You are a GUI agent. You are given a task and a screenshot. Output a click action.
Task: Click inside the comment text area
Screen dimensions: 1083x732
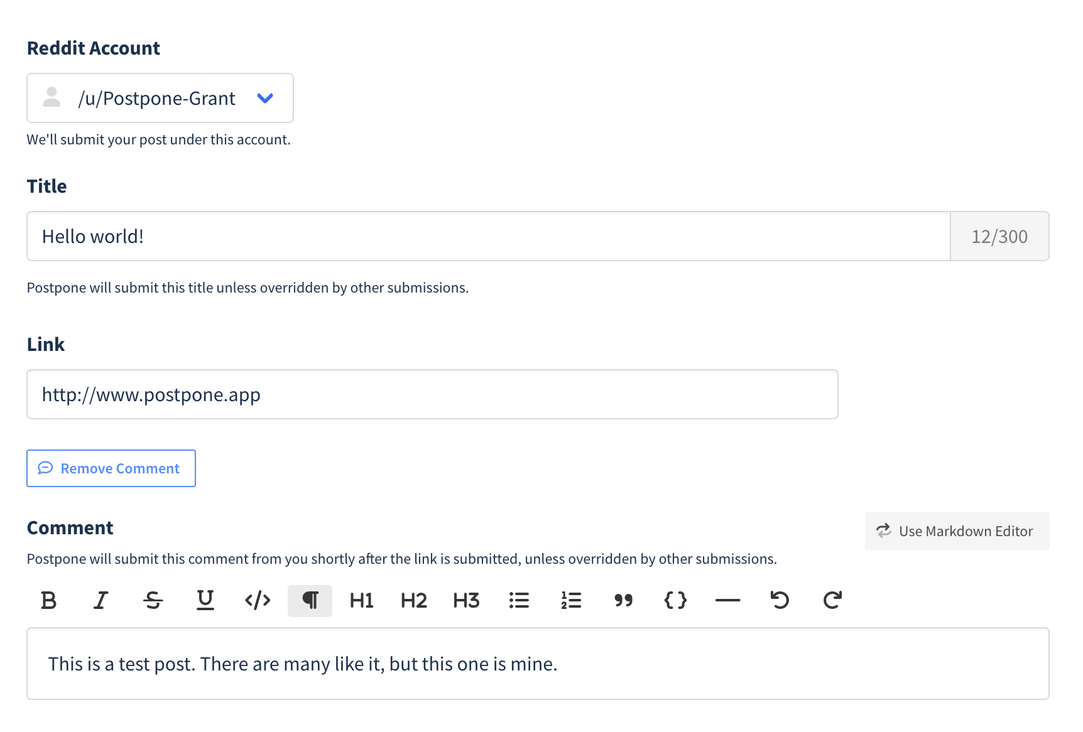click(x=538, y=664)
